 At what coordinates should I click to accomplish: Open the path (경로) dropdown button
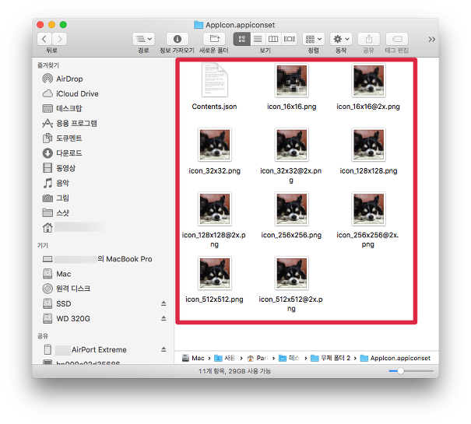(x=143, y=39)
